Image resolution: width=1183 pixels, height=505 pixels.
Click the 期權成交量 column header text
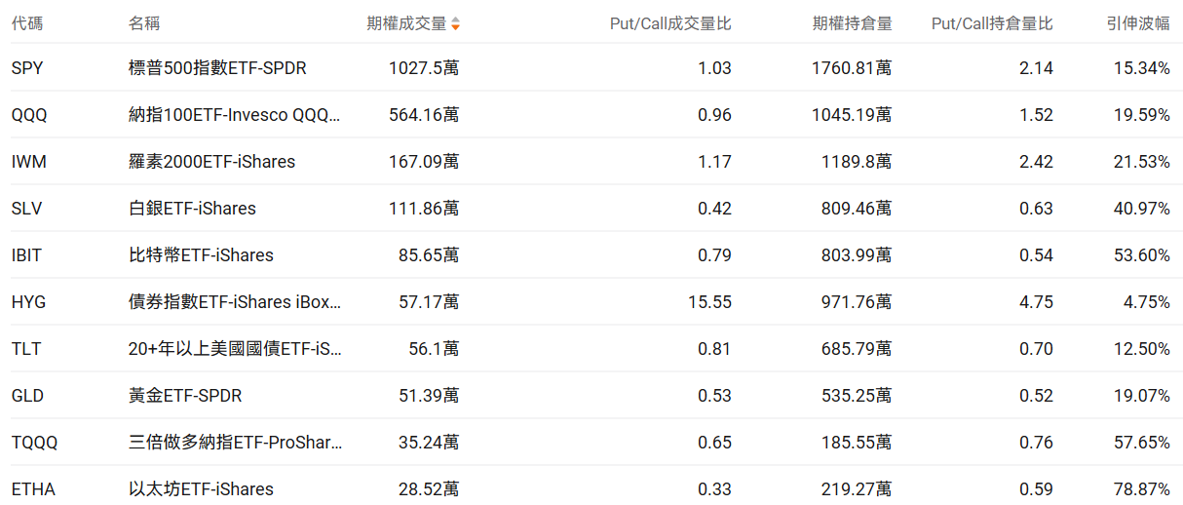(x=405, y=23)
